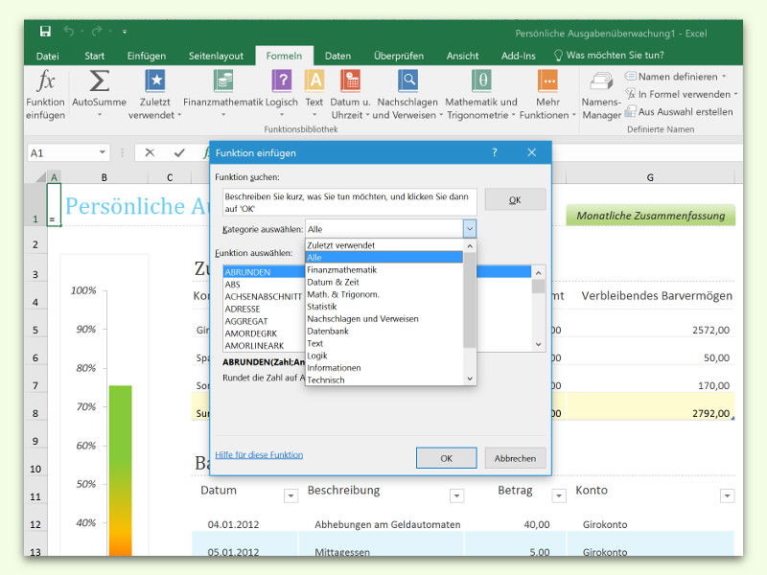Click the Save icon in quick access toolbar

[45, 32]
